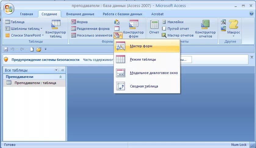Open Работа с базами данных tab
Screen dimensions: 256x148
tap(122, 14)
